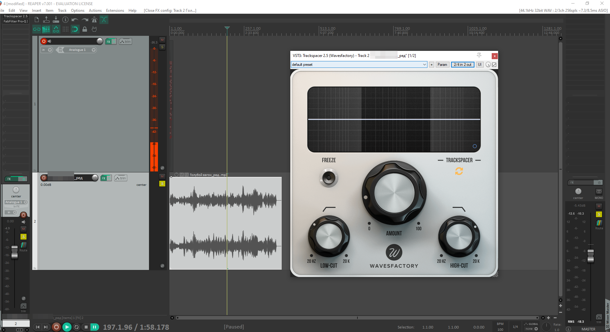Pin the FX window on top
The image size is (610, 332).
[x=479, y=55]
